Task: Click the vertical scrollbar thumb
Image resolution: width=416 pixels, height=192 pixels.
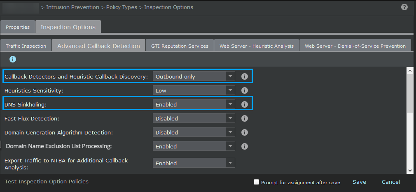Action: coord(410,93)
